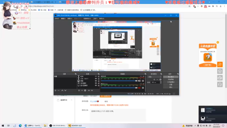The height and width of the screenshot is (128, 227).
Task: Click the browser address bar URL
Action: point(41,6)
